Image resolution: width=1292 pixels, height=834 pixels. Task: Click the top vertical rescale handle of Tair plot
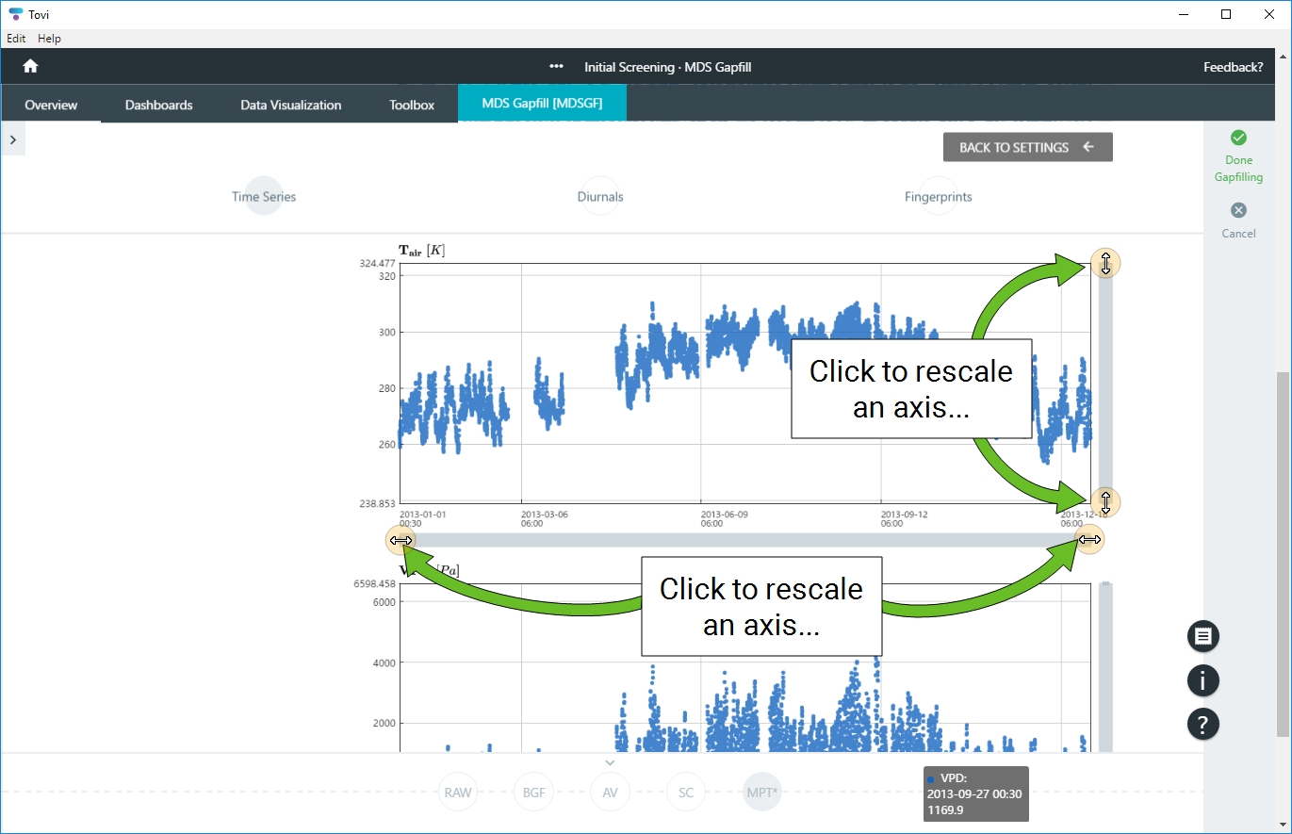click(x=1105, y=263)
